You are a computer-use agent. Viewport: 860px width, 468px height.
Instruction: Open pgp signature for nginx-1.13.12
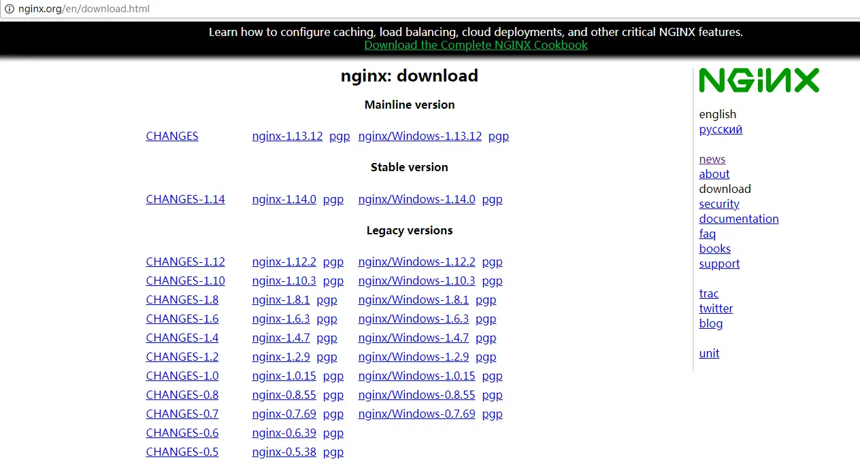pyautogui.click(x=340, y=136)
